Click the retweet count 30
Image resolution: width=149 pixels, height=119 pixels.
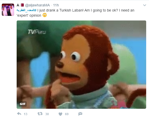pos(47,114)
